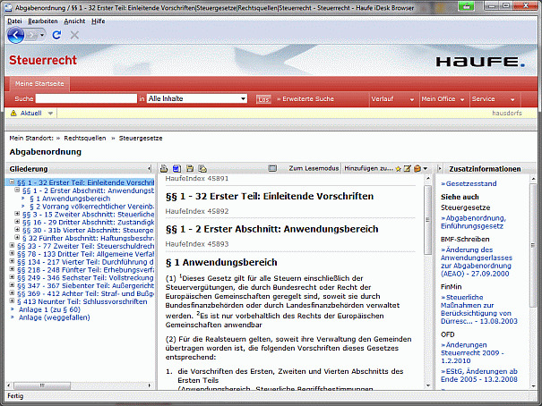Open §§ 347 - 367 Siebenter Teil item
Screen dimensions: 542x406
click(86, 286)
